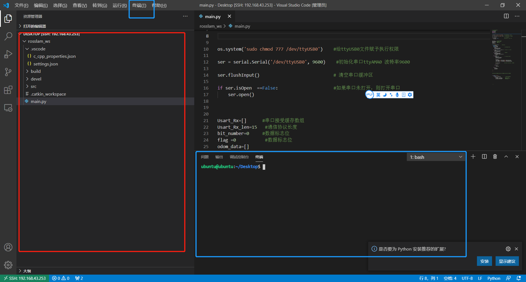Collapse the rosslam_ws folder

pyautogui.click(x=105, y=41)
